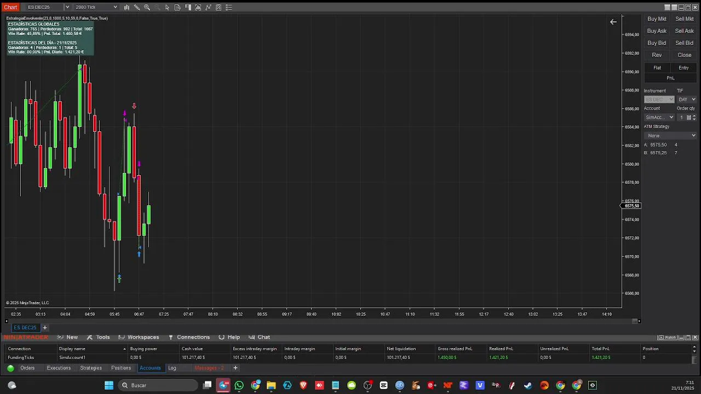
Task: Switch to the Strategies tab
Action: (x=91, y=368)
